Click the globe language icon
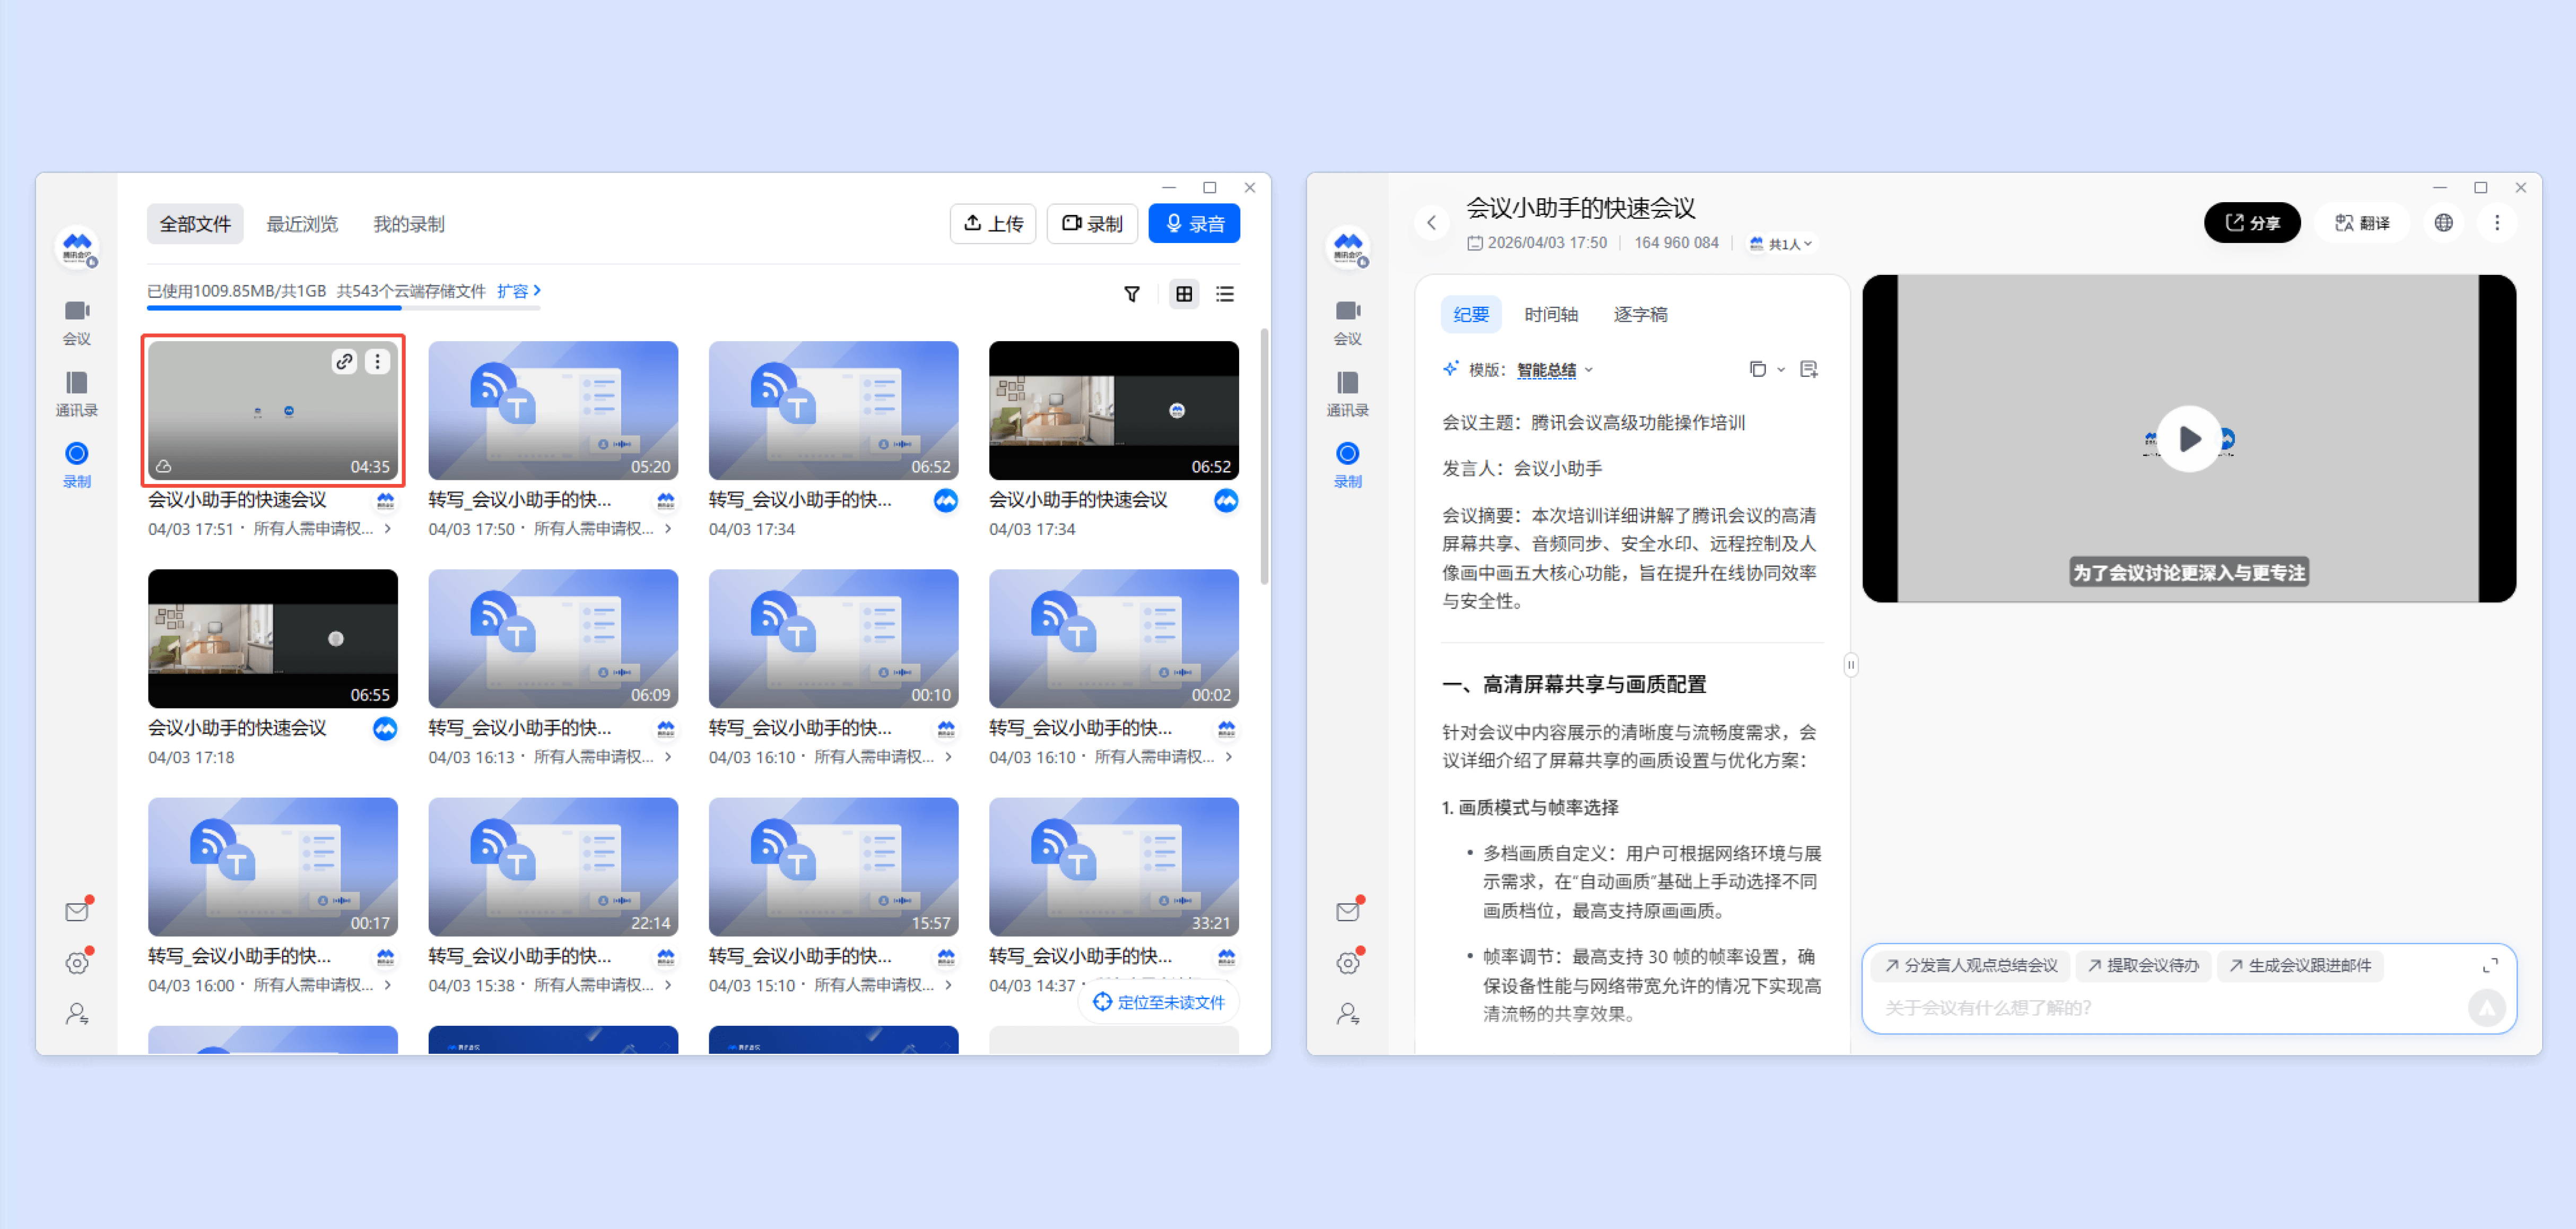Image resolution: width=2576 pixels, height=1229 pixels. [x=2443, y=223]
